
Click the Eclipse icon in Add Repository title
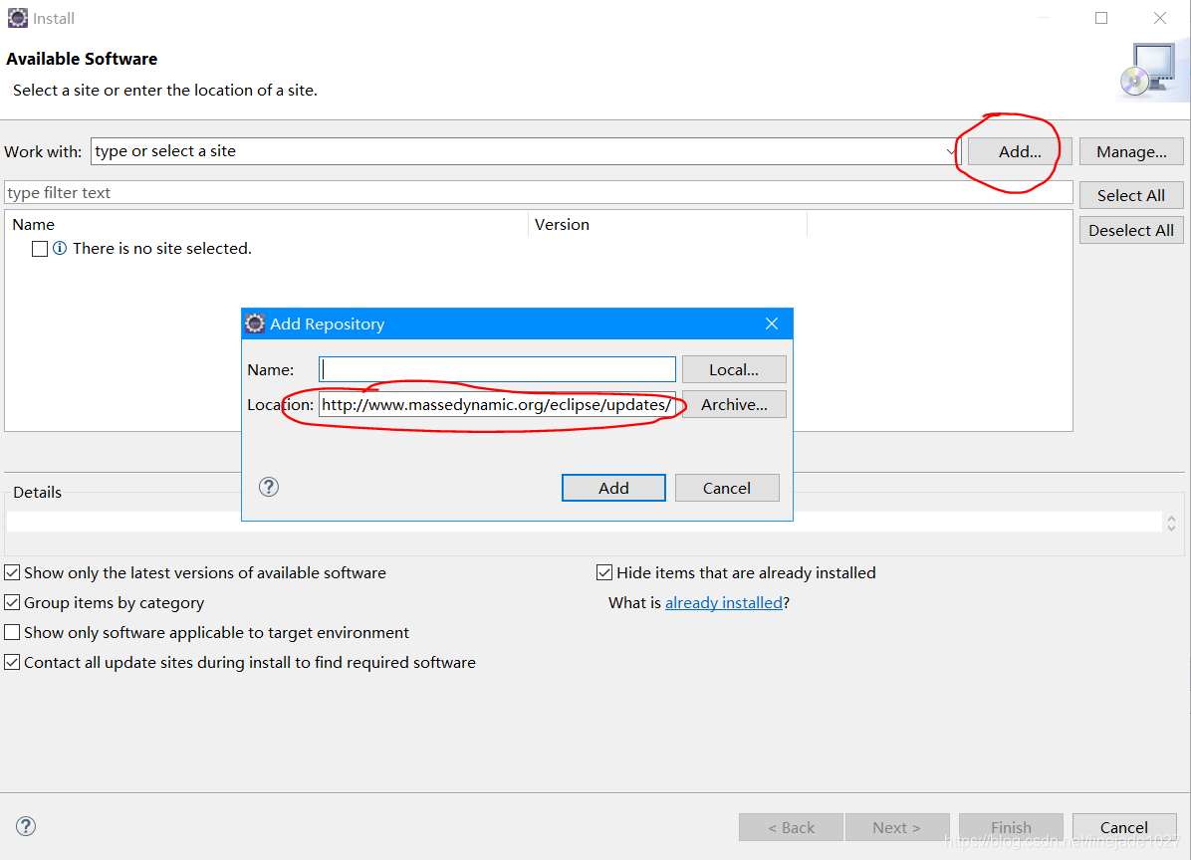(255, 324)
